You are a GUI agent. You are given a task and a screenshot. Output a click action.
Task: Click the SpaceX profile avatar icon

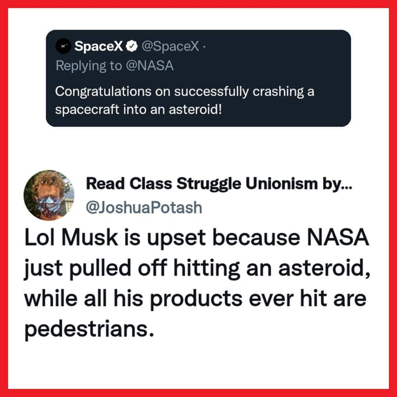pos(63,47)
